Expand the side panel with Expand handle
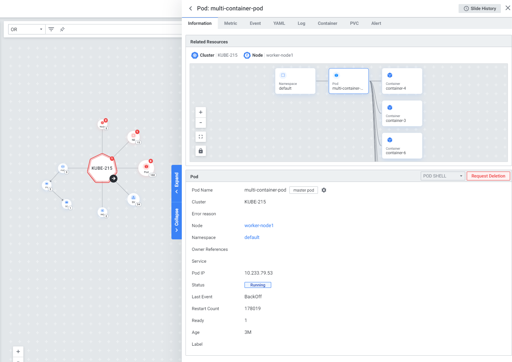 pyautogui.click(x=177, y=183)
